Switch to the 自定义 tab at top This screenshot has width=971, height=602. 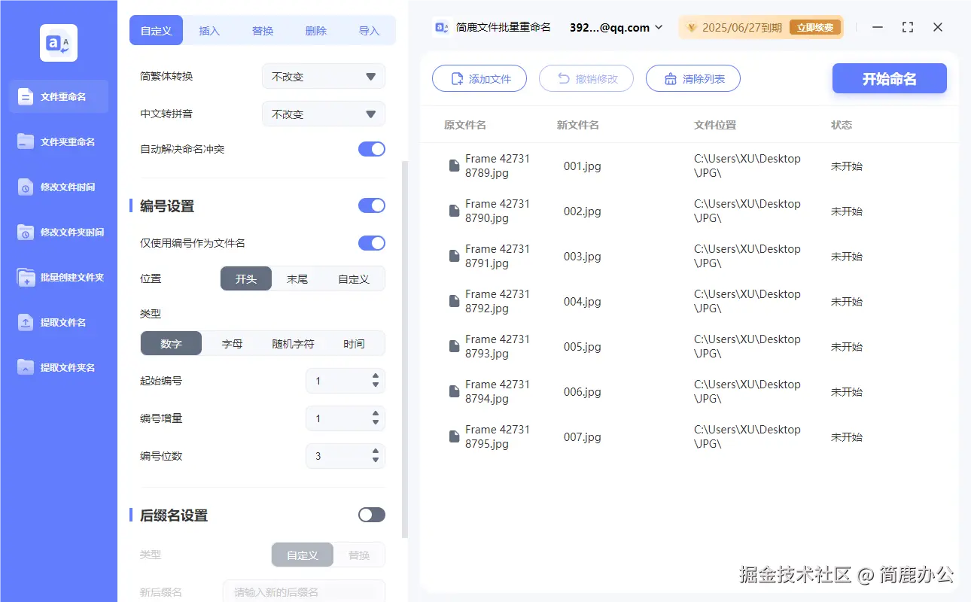pos(157,31)
